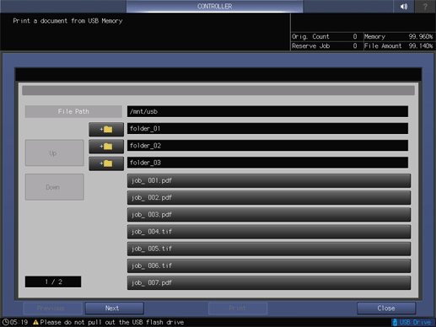The height and width of the screenshot is (327, 436).
Task: Open folder_02 via its folder icon button
Action: tap(106, 147)
